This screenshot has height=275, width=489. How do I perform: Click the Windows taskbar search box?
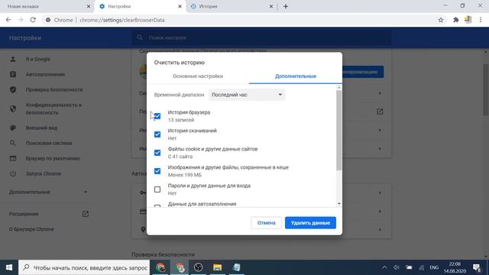pos(84,267)
